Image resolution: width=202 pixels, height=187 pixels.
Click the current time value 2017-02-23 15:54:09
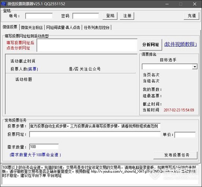pyautogui.click(x=179, y=110)
